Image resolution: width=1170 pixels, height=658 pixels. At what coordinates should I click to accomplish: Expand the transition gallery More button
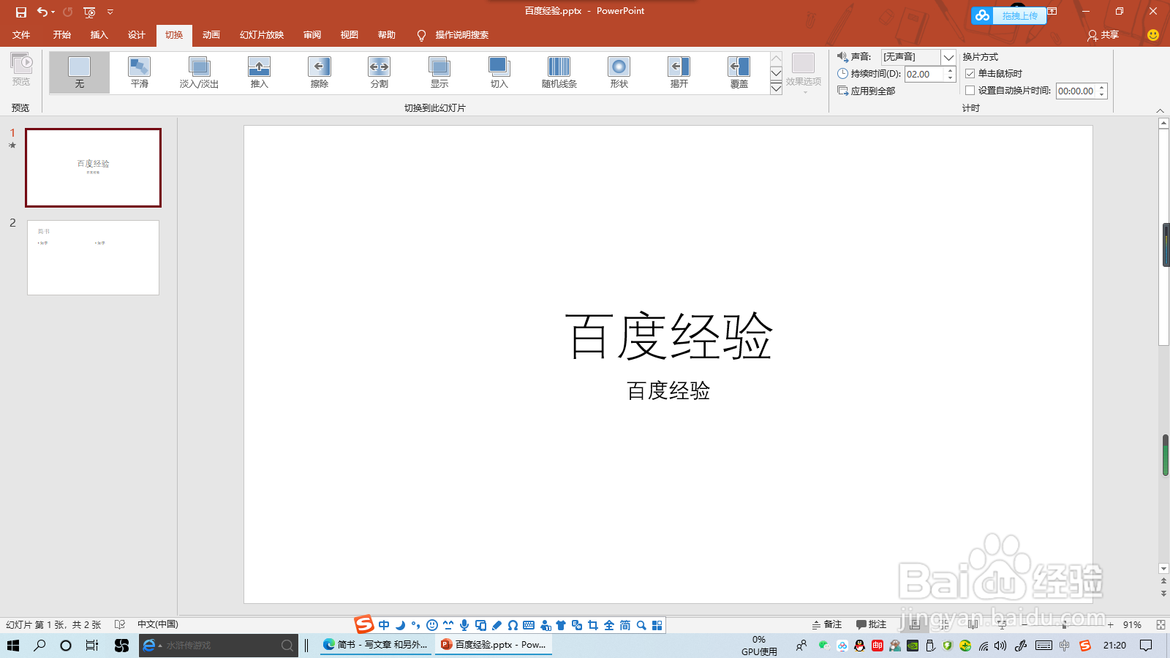[777, 88]
